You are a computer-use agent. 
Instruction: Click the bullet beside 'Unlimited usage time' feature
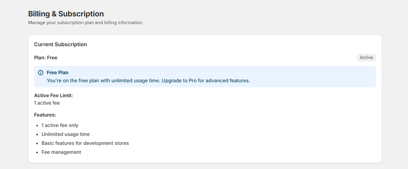[x=37, y=134]
